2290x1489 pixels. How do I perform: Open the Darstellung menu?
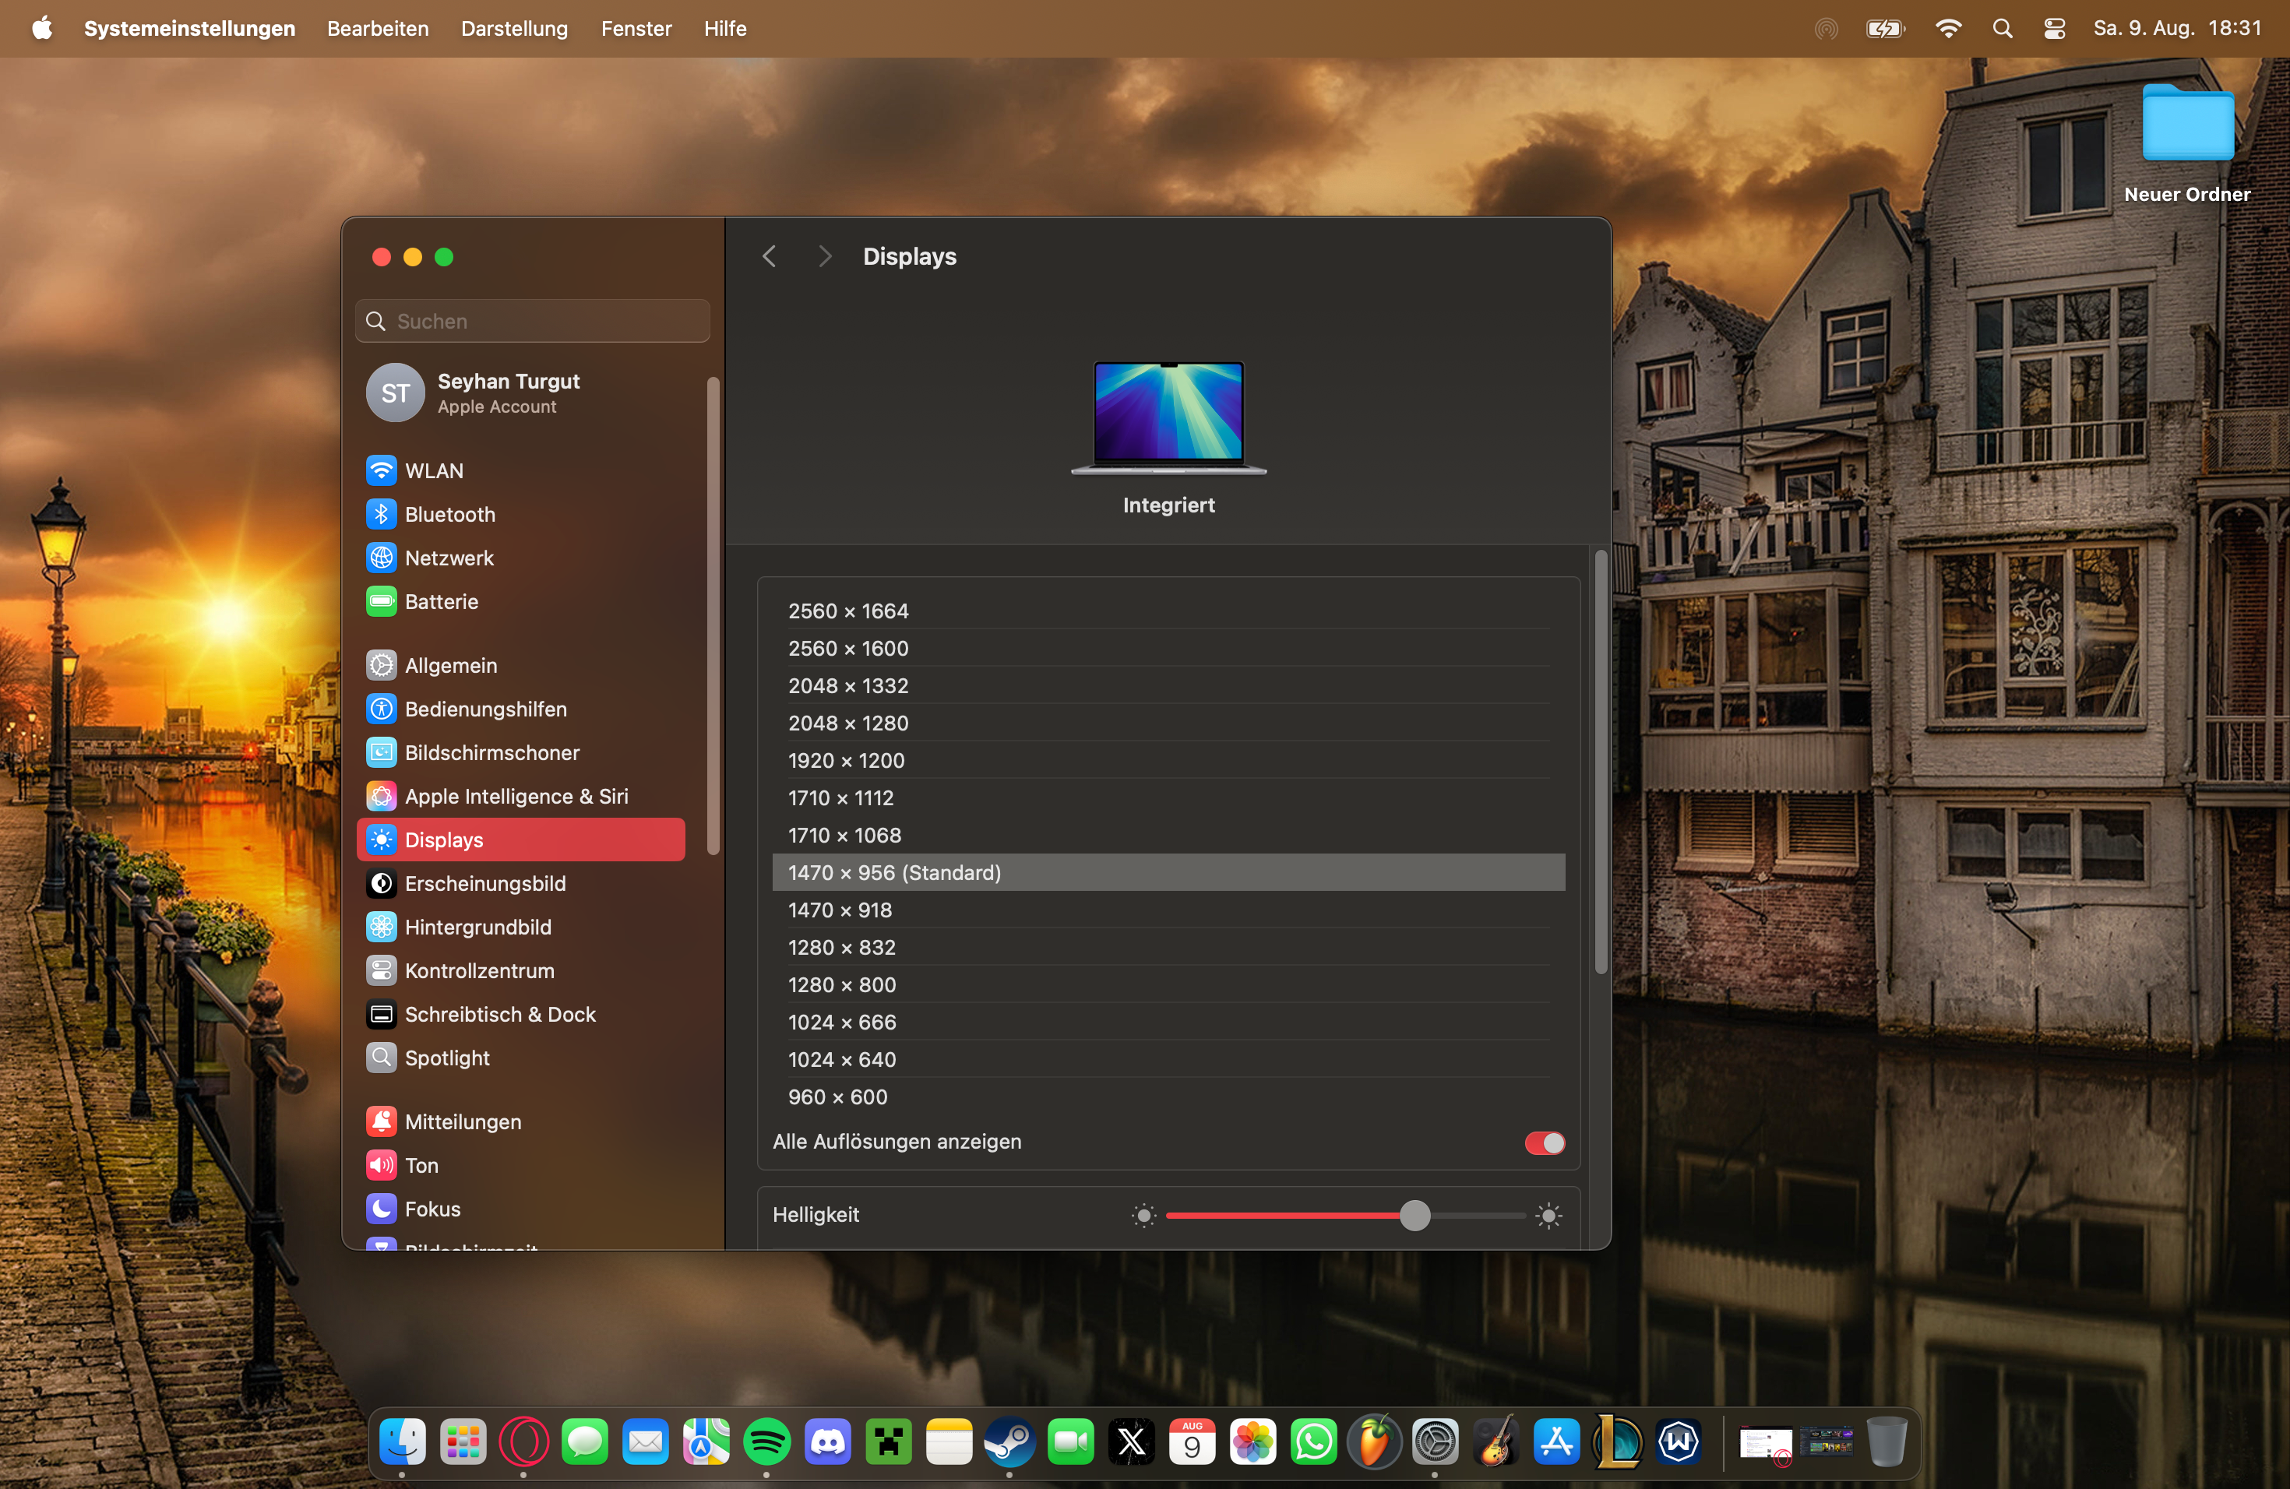coord(514,29)
